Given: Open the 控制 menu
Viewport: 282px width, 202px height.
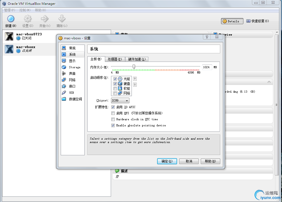Looking at the screenshot, I should click(25, 10).
